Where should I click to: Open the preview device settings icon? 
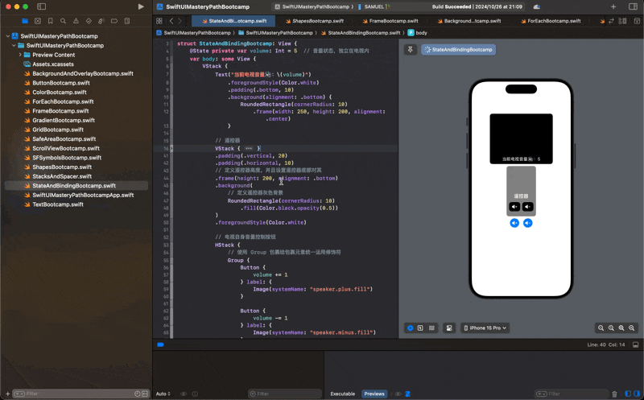click(x=449, y=328)
